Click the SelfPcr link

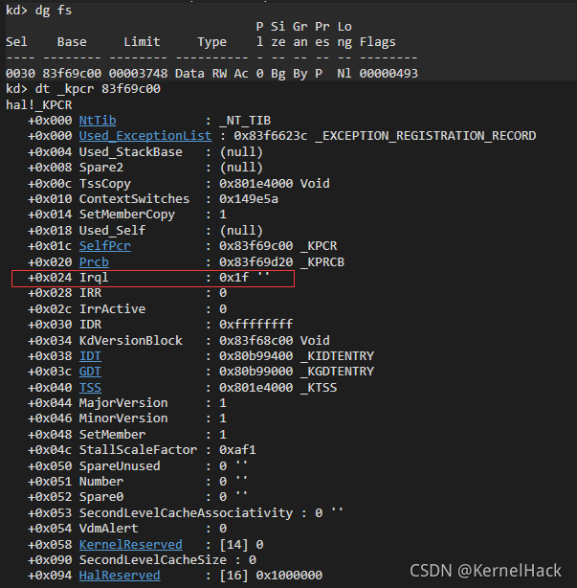coord(105,246)
